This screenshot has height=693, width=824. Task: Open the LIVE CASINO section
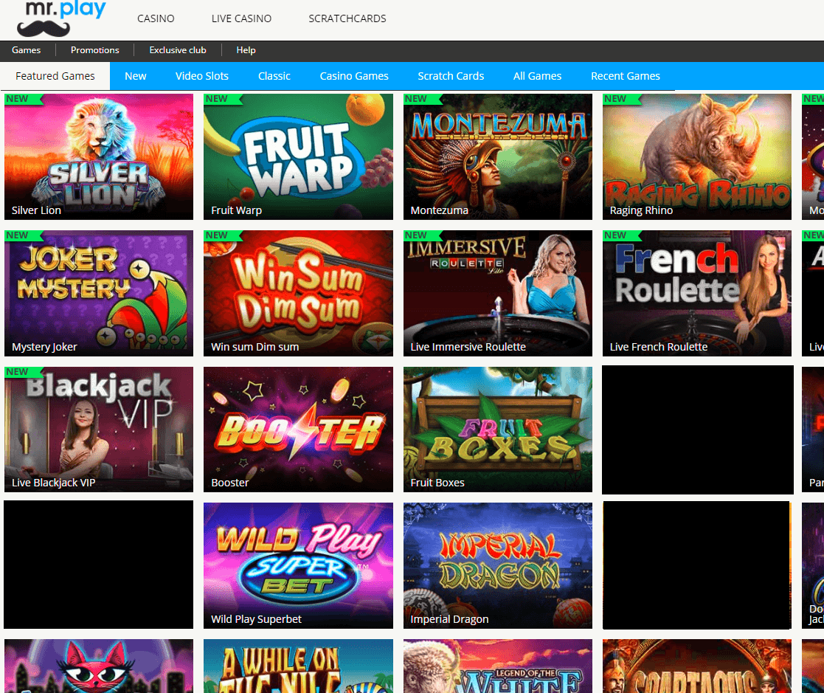241,18
